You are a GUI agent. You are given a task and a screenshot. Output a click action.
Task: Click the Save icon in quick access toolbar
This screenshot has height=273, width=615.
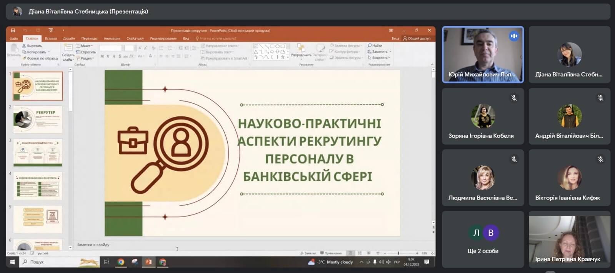13,30
